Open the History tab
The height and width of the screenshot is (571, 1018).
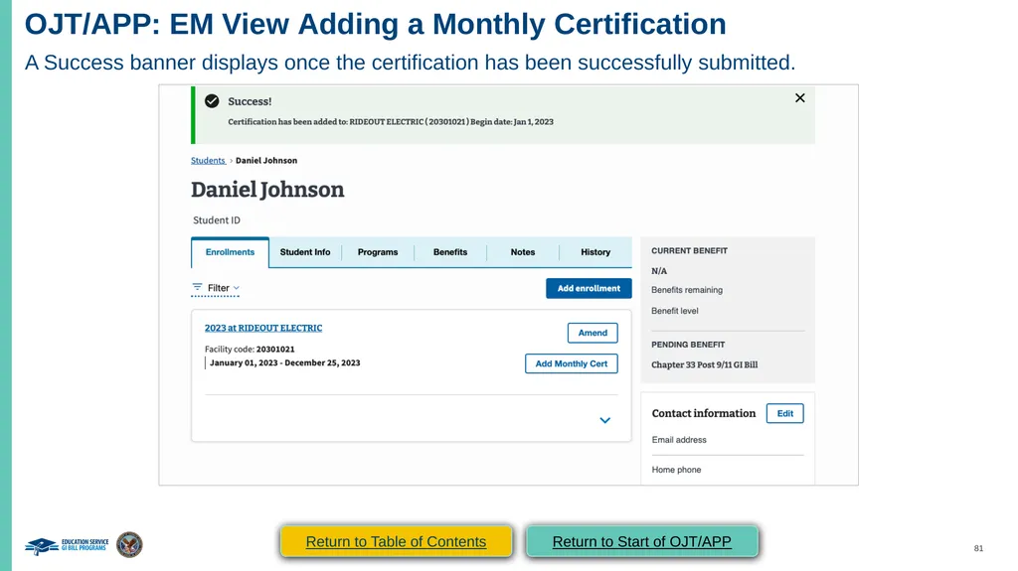click(595, 252)
